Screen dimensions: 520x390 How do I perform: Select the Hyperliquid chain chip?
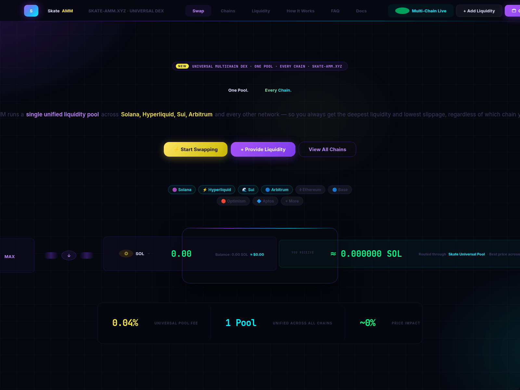pos(217,190)
